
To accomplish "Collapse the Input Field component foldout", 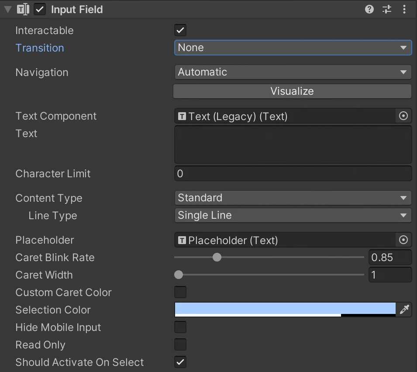I will tap(7, 10).
